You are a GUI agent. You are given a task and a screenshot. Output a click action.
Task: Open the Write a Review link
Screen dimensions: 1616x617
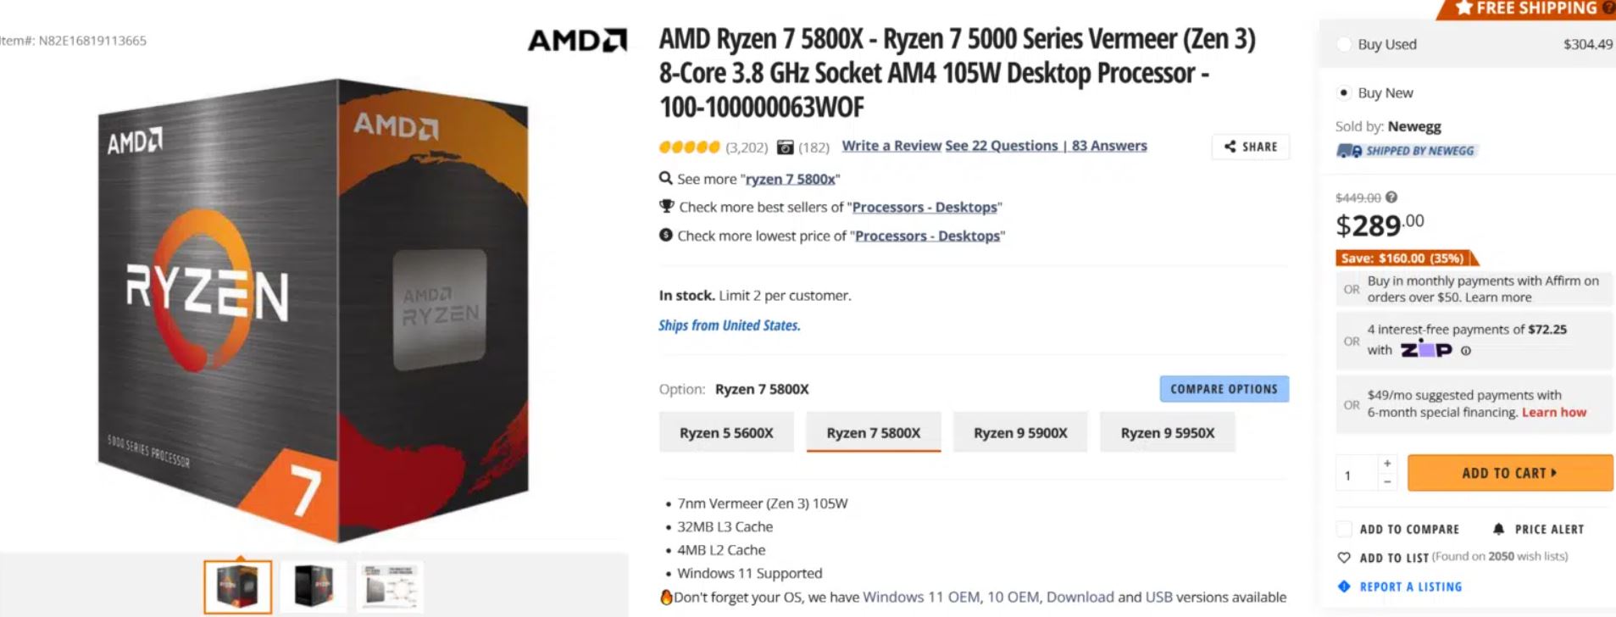tap(891, 146)
